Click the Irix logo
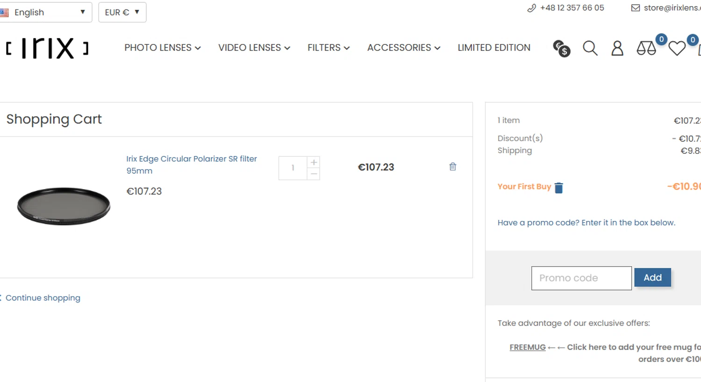This screenshot has height=382, width=701. pyautogui.click(x=47, y=48)
